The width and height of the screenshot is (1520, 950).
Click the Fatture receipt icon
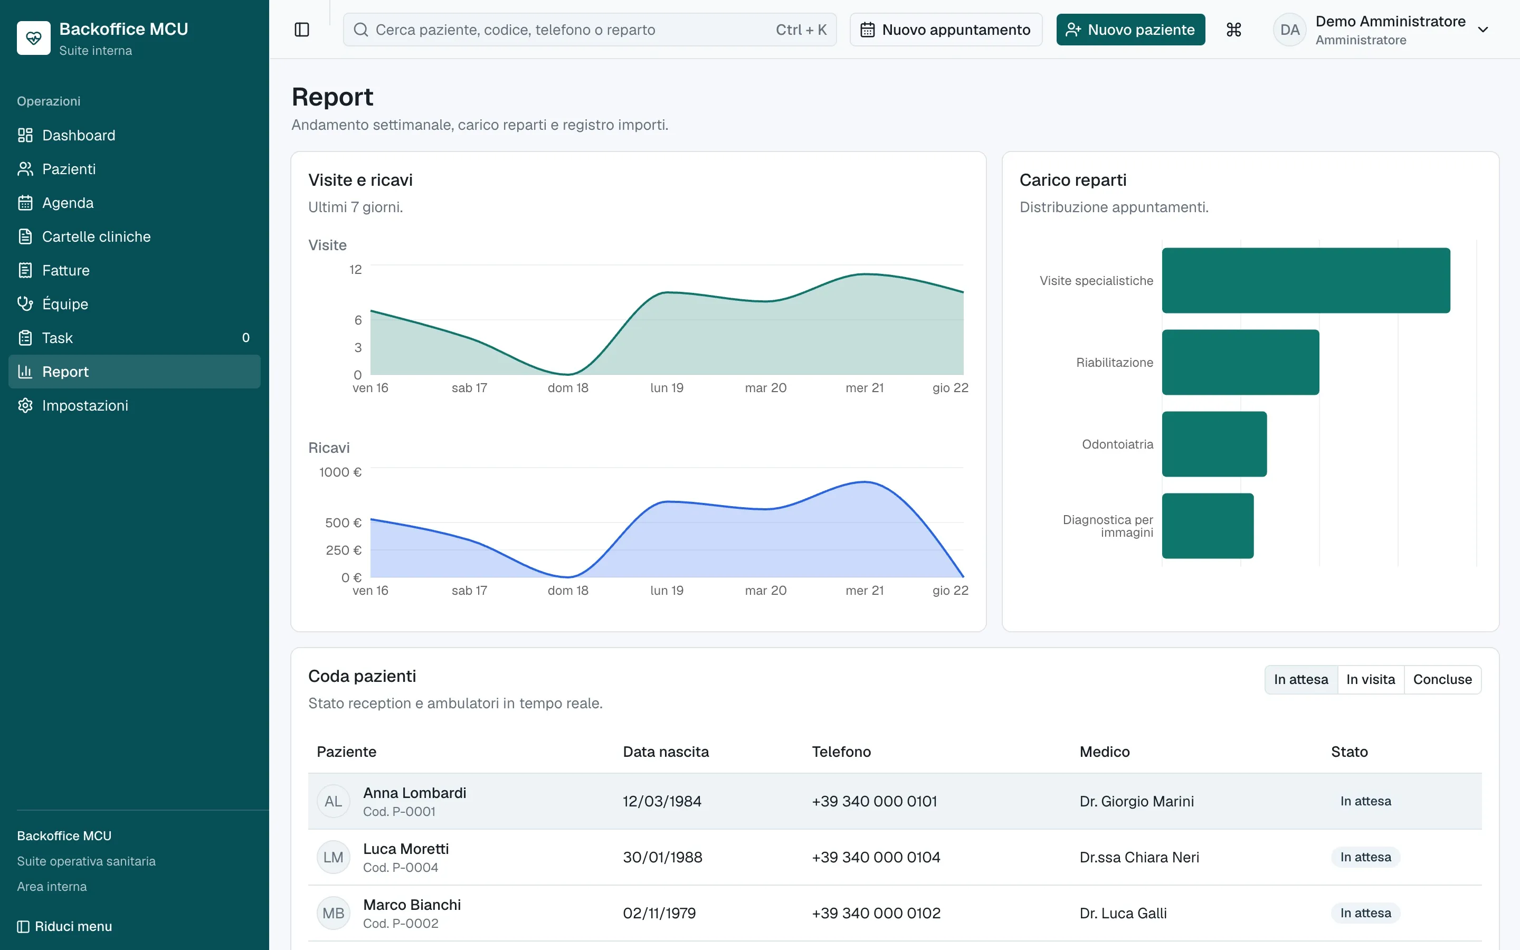(25, 270)
